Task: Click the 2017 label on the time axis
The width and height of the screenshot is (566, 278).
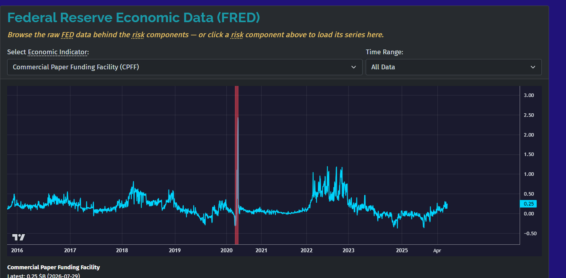Action: [70, 250]
